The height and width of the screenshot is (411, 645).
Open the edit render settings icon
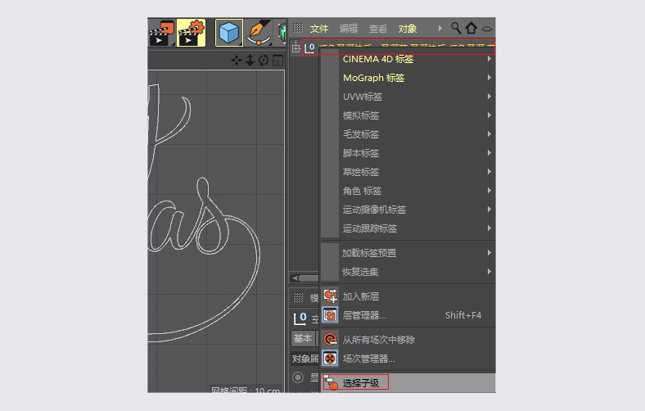(x=192, y=33)
